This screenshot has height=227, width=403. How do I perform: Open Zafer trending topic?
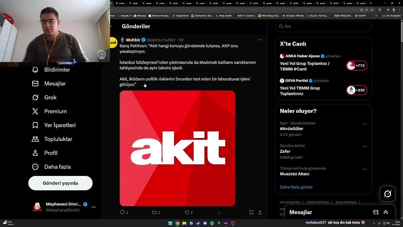click(285, 151)
